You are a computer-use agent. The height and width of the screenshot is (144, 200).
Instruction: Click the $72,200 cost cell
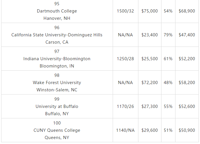click(149, 83)
